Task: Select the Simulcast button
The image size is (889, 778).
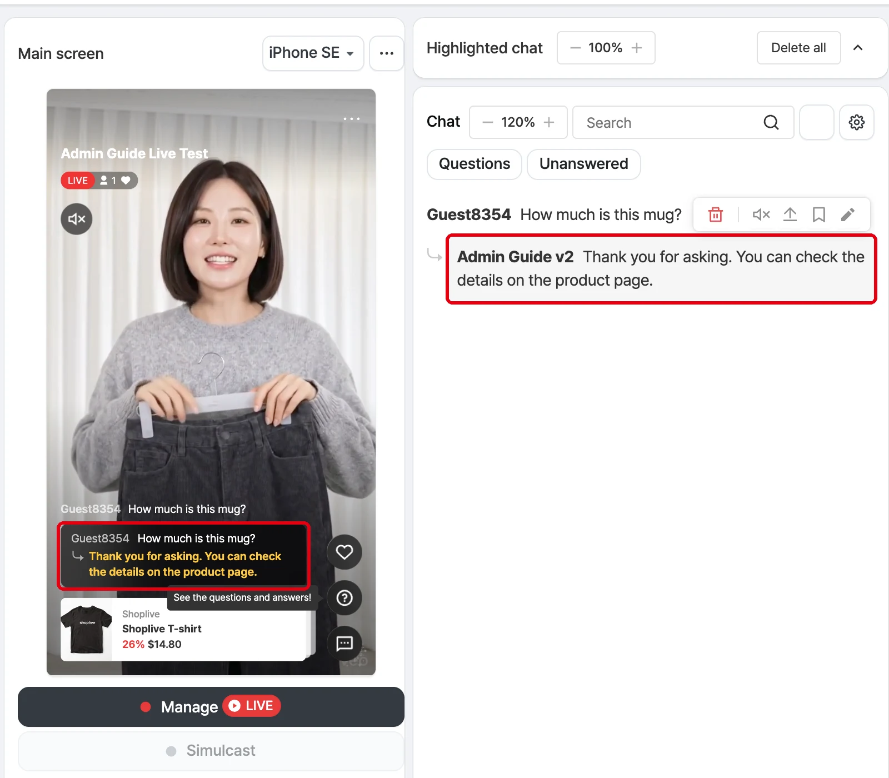Action: point(211,751)
